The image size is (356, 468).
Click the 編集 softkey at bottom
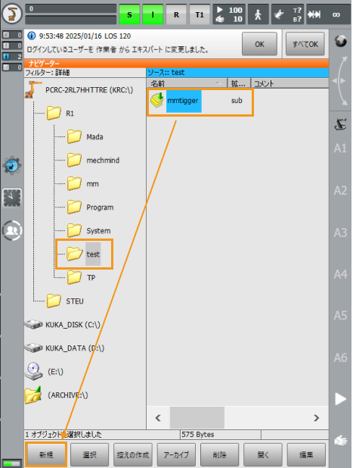pyautogui.click(x=306, y=454)
